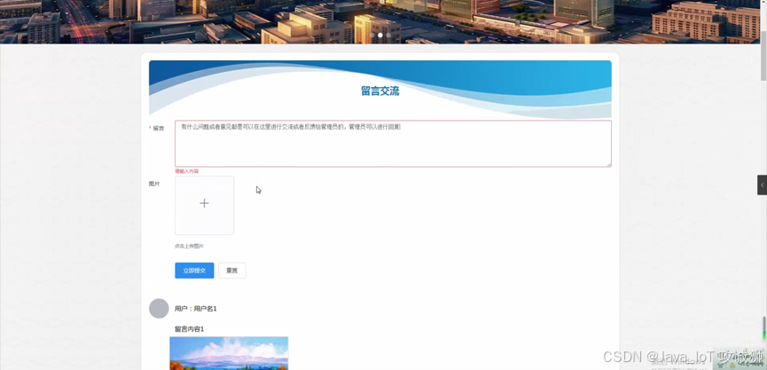This screenshot has height=370, width=767.
Task: Select the middle carousel dot on banner
Action: click(x=380, y=35)
